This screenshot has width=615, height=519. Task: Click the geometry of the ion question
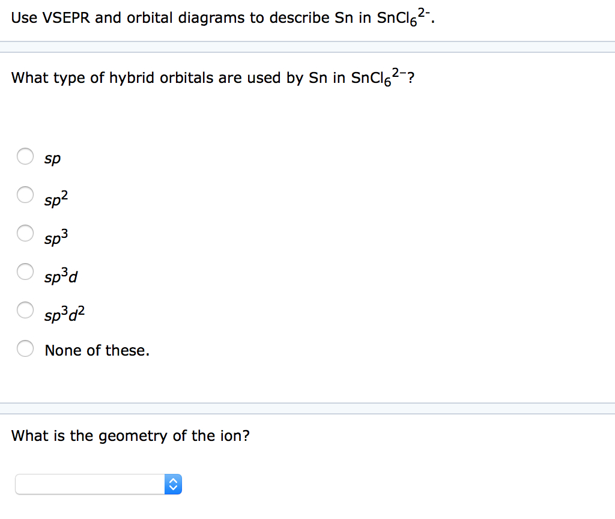pyautogui.click(x=130, y=436)
